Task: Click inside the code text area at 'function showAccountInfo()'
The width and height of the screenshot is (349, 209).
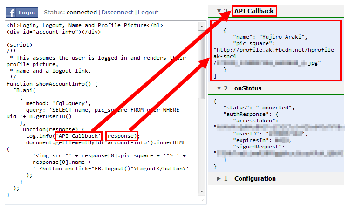Action: [x=52, y=84]
